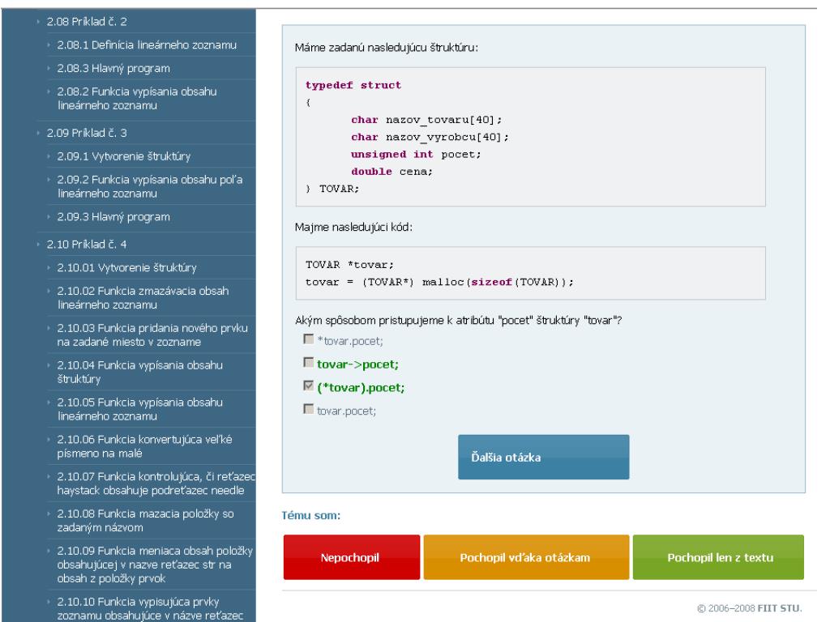Image resolution: width=830 pixels, height=622 pixels.
Task: Click the text "Máme zadanú nasledujúcu štruktúru:"
Action: click(x=387, y=48)
